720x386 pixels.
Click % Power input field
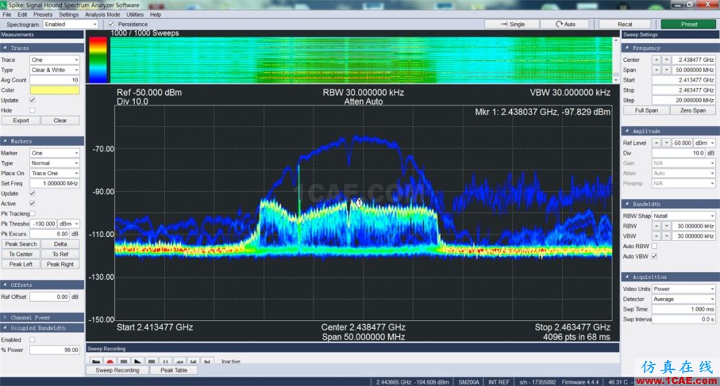click(55, 349)
